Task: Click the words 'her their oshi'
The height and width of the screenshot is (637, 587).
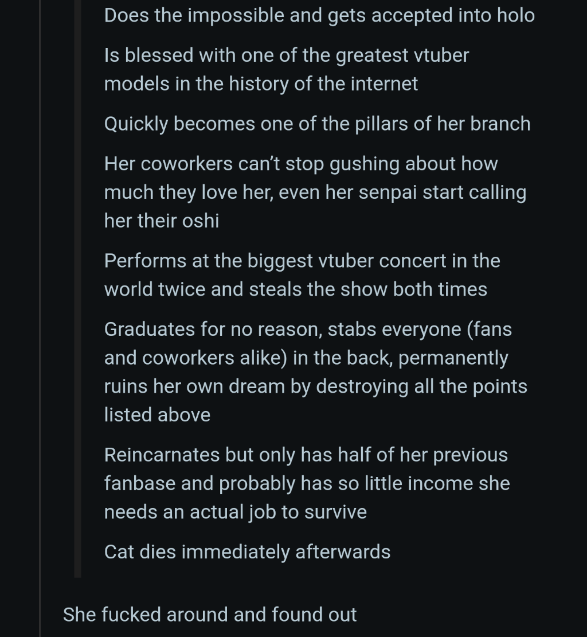Action: (x=162, y=221)
